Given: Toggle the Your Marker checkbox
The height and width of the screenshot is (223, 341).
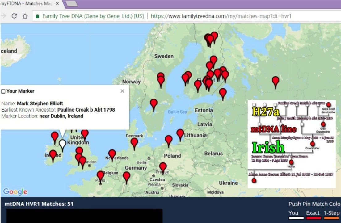Looking at the screenshot, I should [x=3, y=91].
